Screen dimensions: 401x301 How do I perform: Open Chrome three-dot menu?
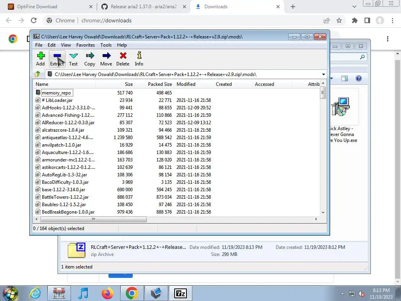[392, 20]
